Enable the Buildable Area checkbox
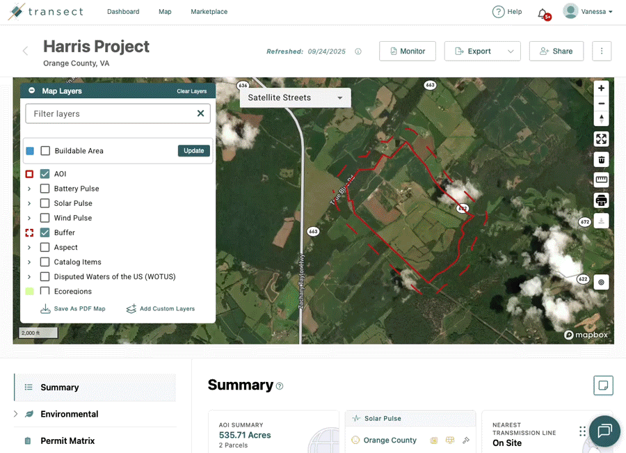The height and width of the screenshot is (453, 626). 45,151
